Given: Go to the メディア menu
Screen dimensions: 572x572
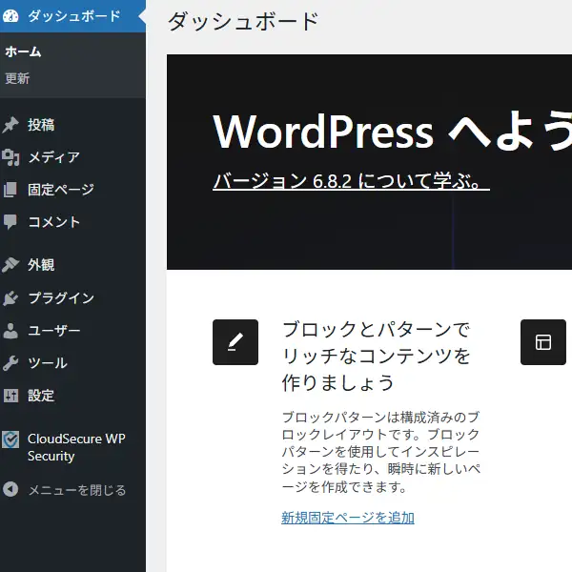Looking at the screenshot, I should coord(73,157).
